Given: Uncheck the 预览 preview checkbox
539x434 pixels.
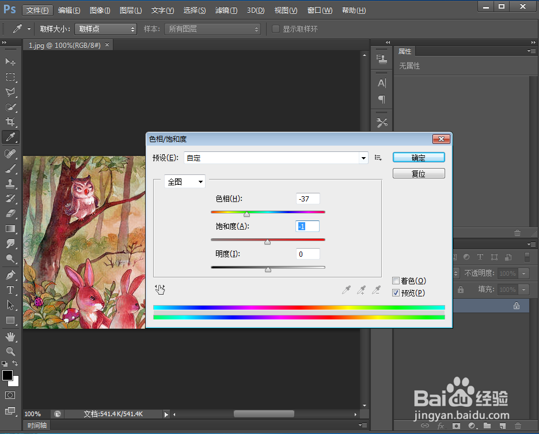Looking at the screenshot, I should point(396,293).
